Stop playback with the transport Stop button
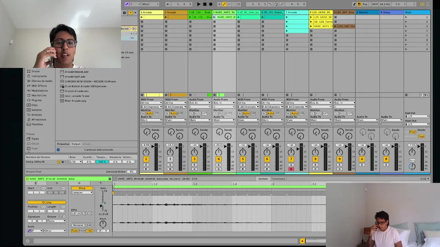440x247 pixels. (205, 4)
